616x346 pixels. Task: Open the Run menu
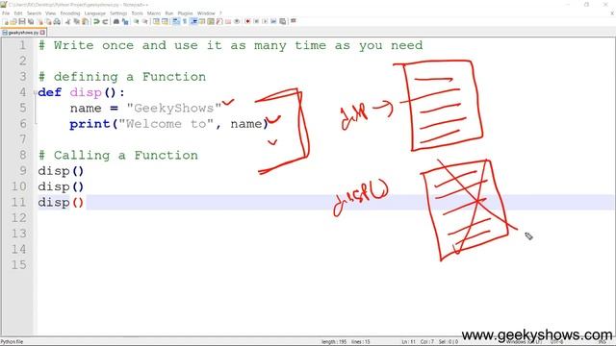click(x=169, y=13)
